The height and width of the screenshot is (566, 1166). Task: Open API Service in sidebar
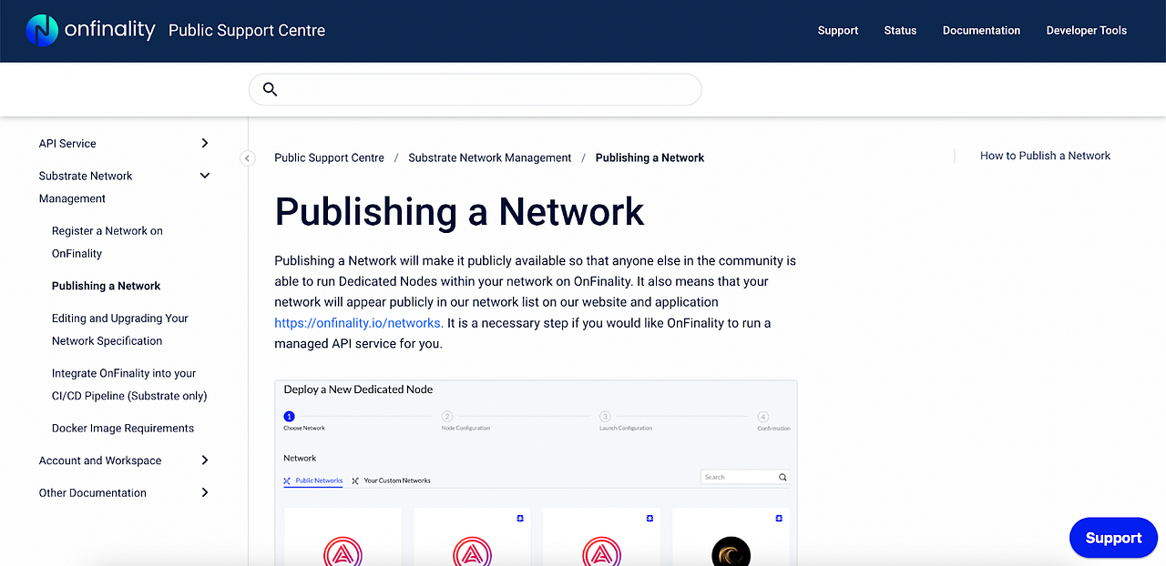67,143
